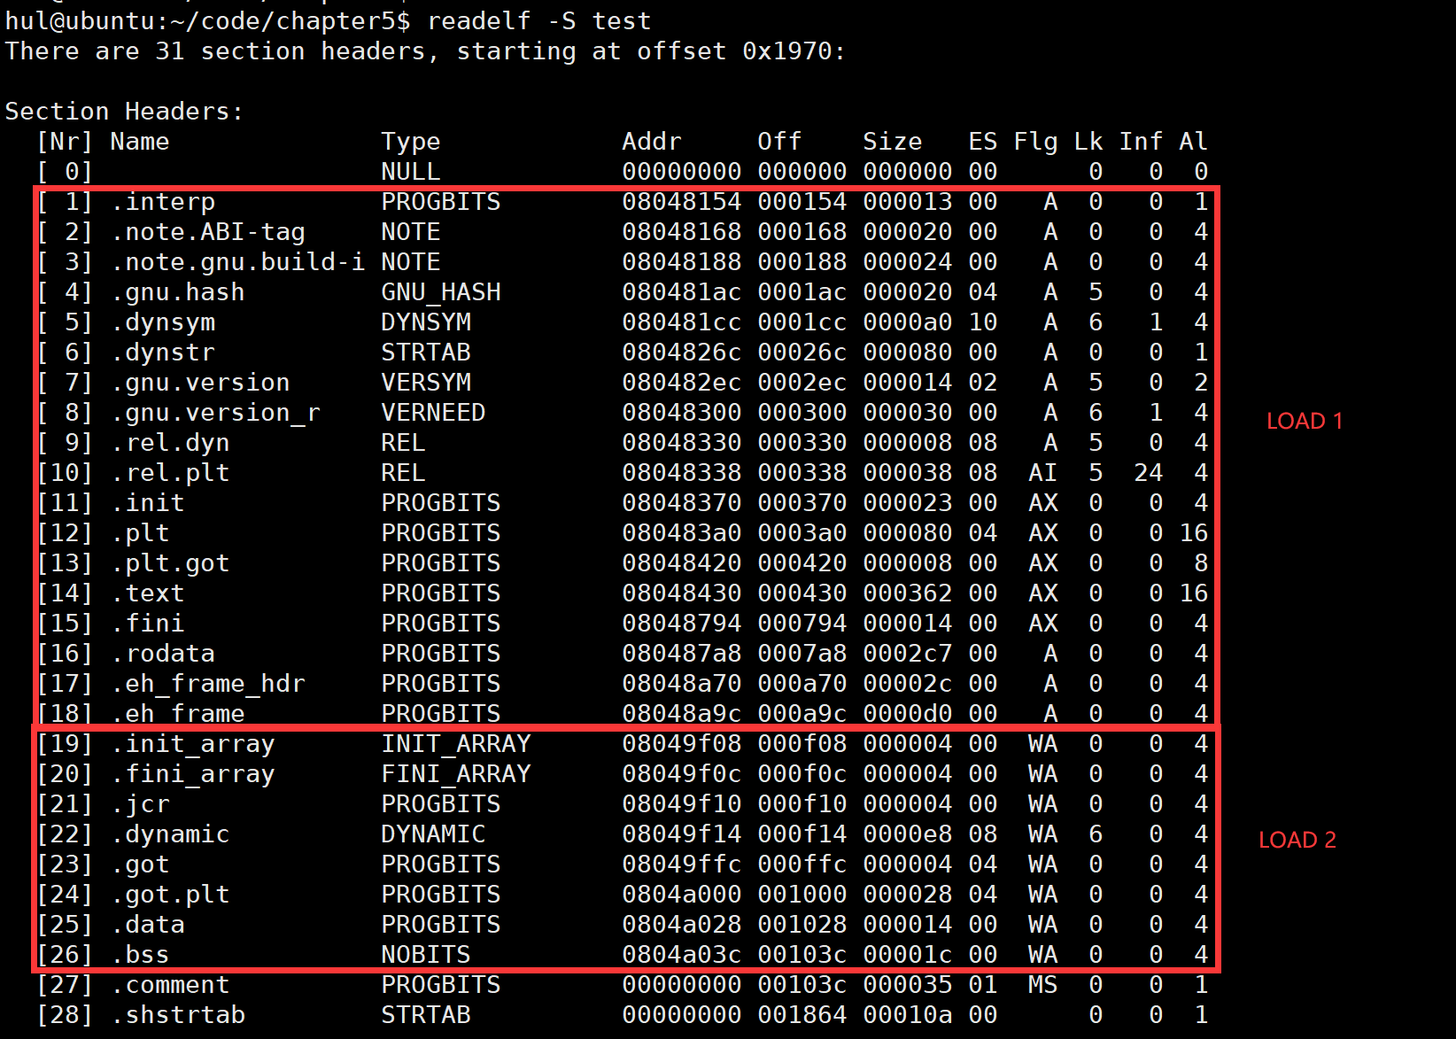
Task: Click the 'Section Headers:' line
Action: pyautogui.click(x=124, y=111)
